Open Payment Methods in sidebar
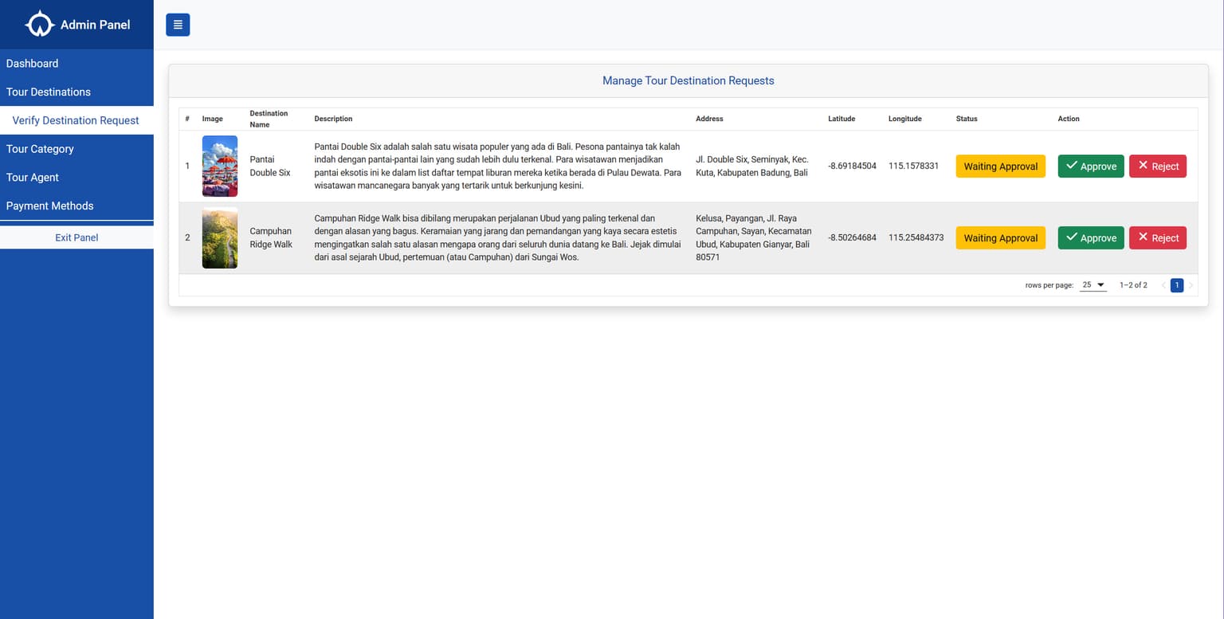Screen dimensions: 1224x619 (50, 206)
